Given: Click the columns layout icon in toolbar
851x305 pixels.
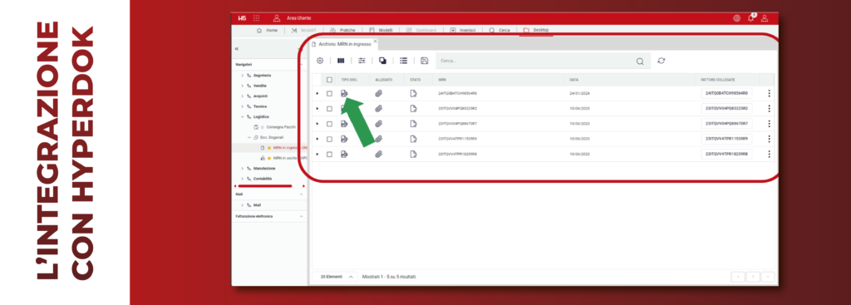Looking at the screenshot, I should pyautogui.click(x=341, y=61).
